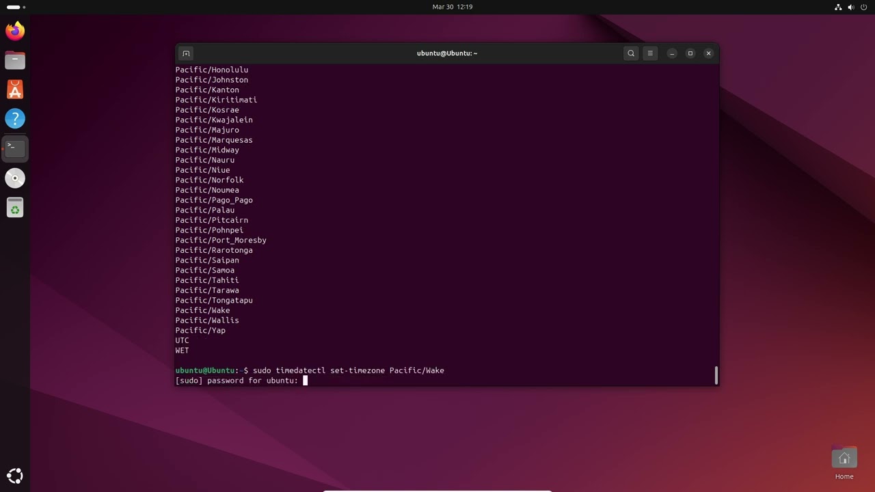Launch Ubuntu App Center from dock
Screen dimensions: 875x492
[x=15, y=90]
